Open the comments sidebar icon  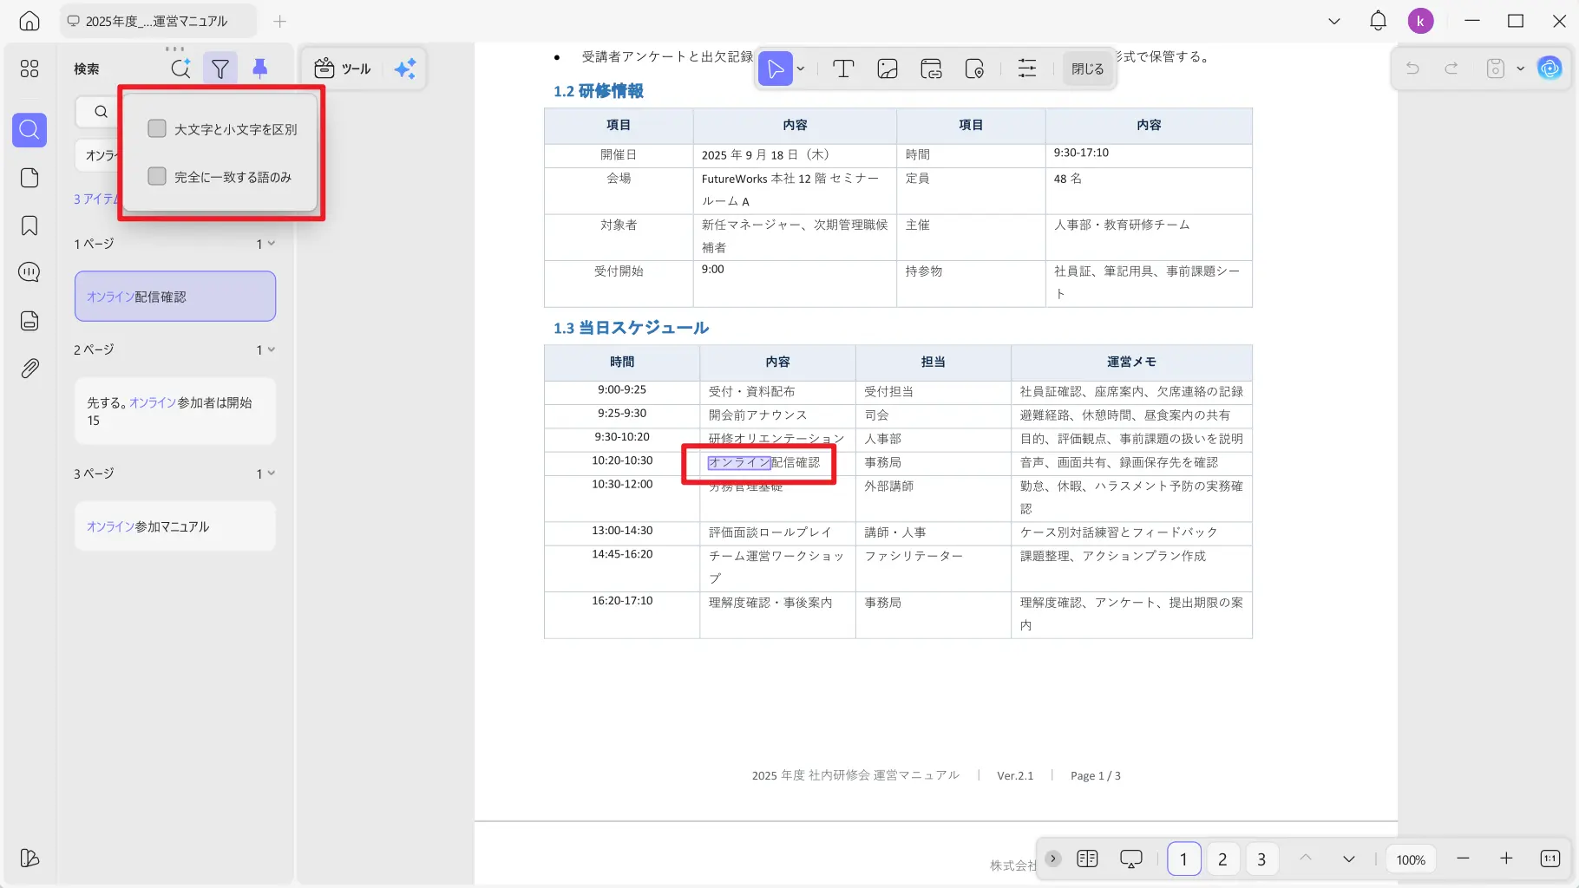click(29, 272)
